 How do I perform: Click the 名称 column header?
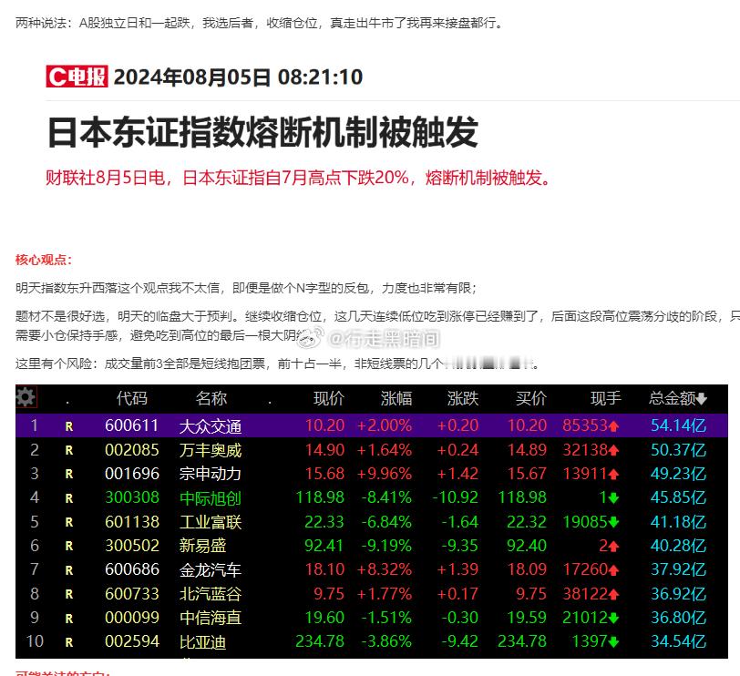pos(211,399)
